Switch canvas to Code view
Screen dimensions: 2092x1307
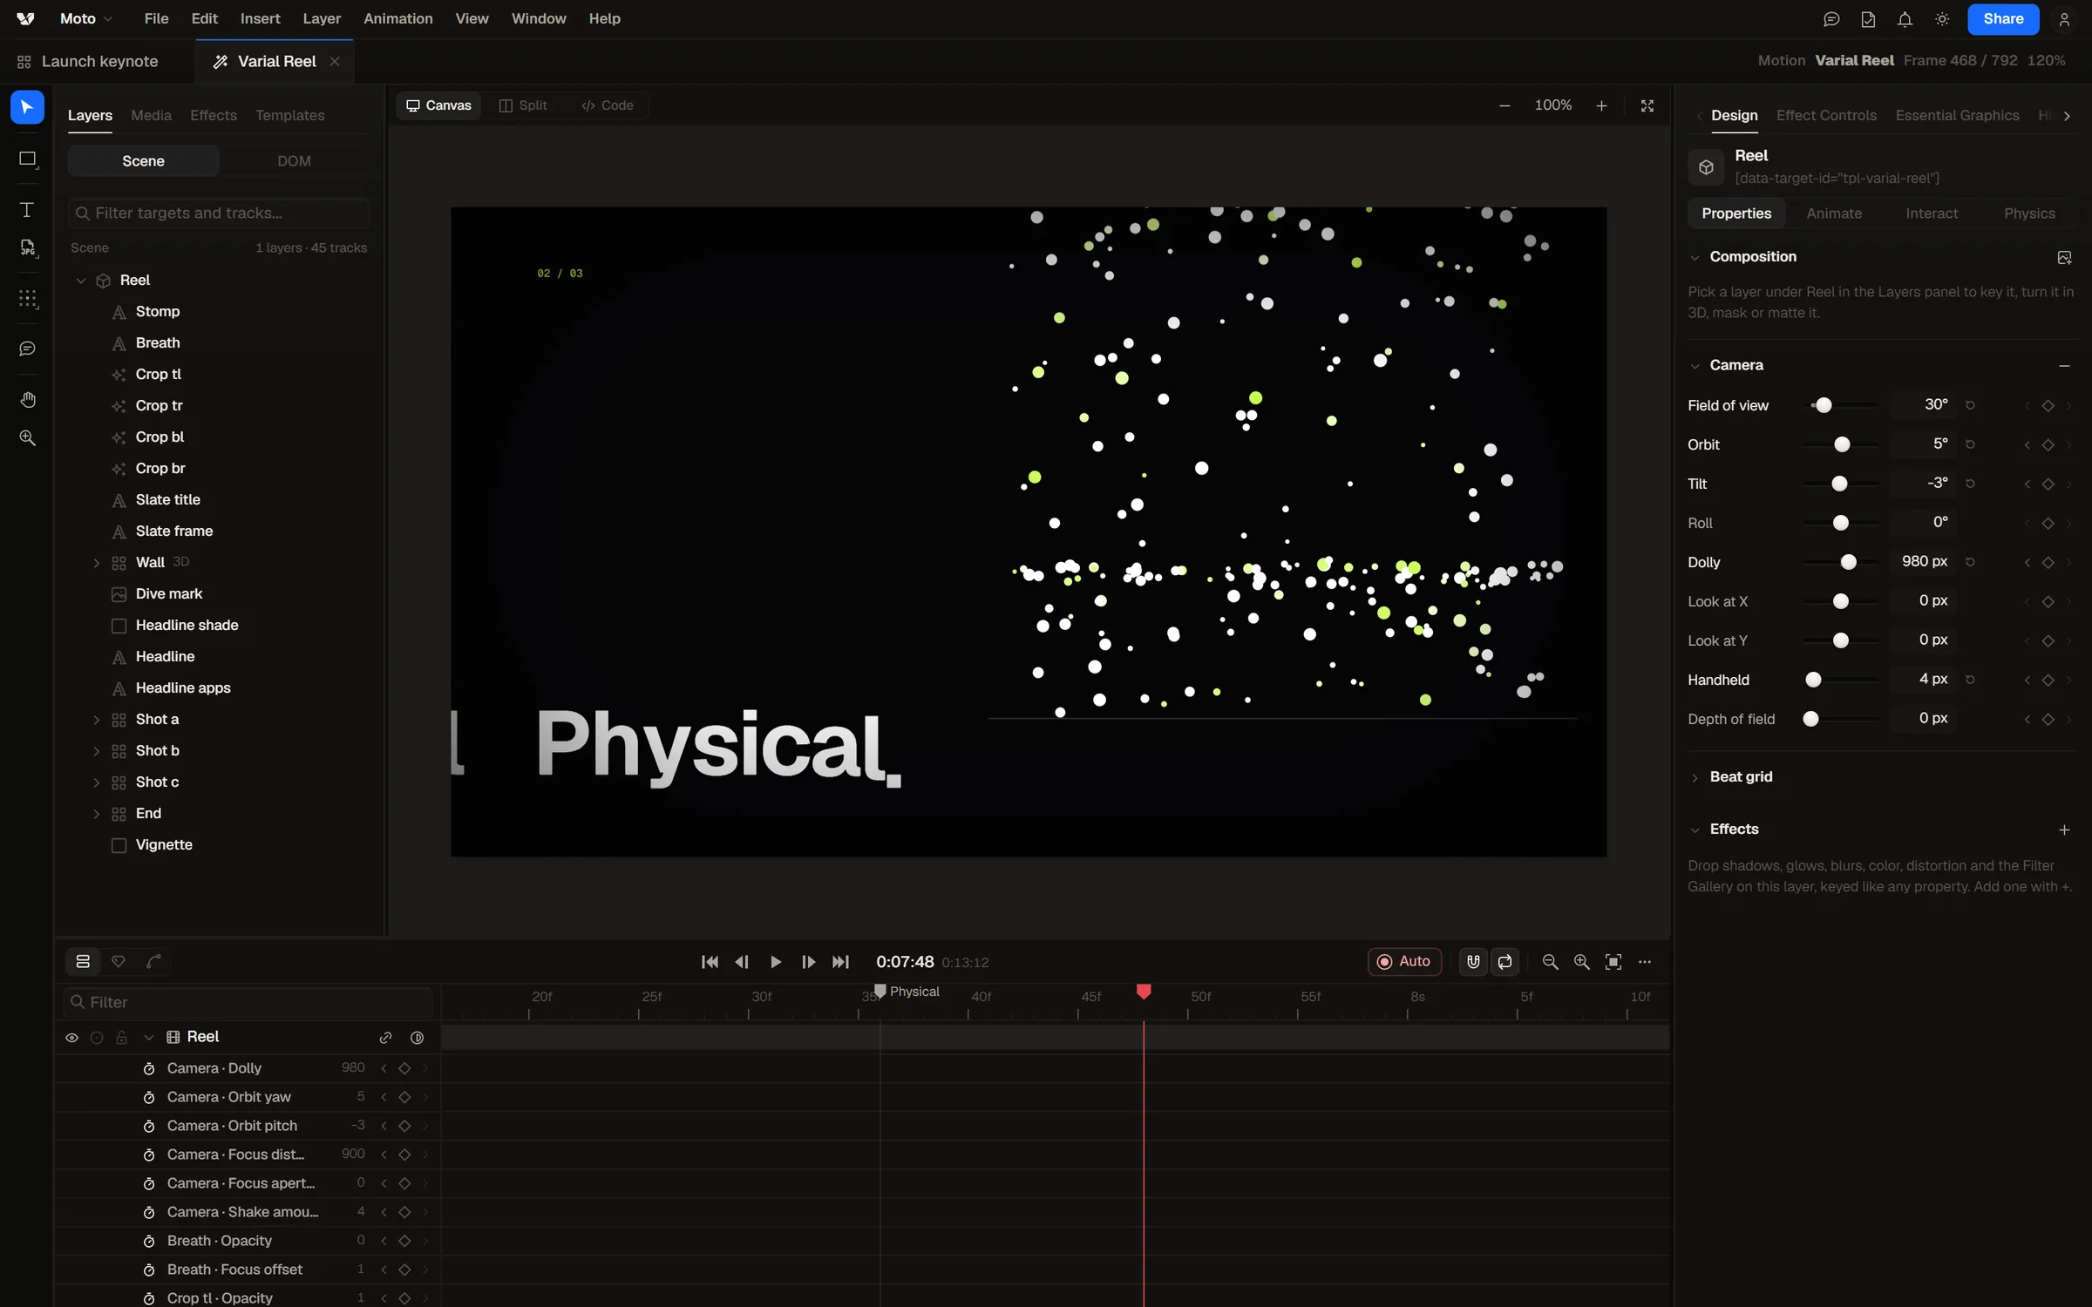click(x=608, y=105)
